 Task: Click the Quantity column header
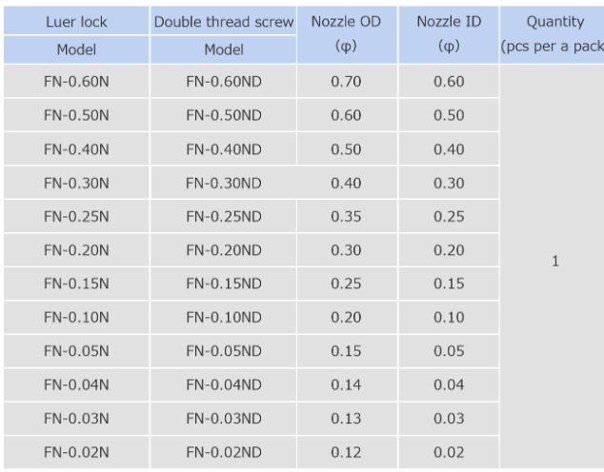(x=554, y=22)
